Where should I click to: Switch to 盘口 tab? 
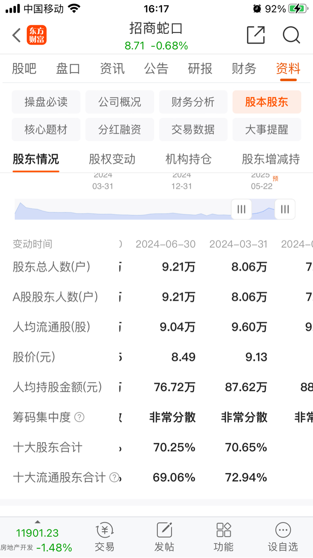coord(68,68)
